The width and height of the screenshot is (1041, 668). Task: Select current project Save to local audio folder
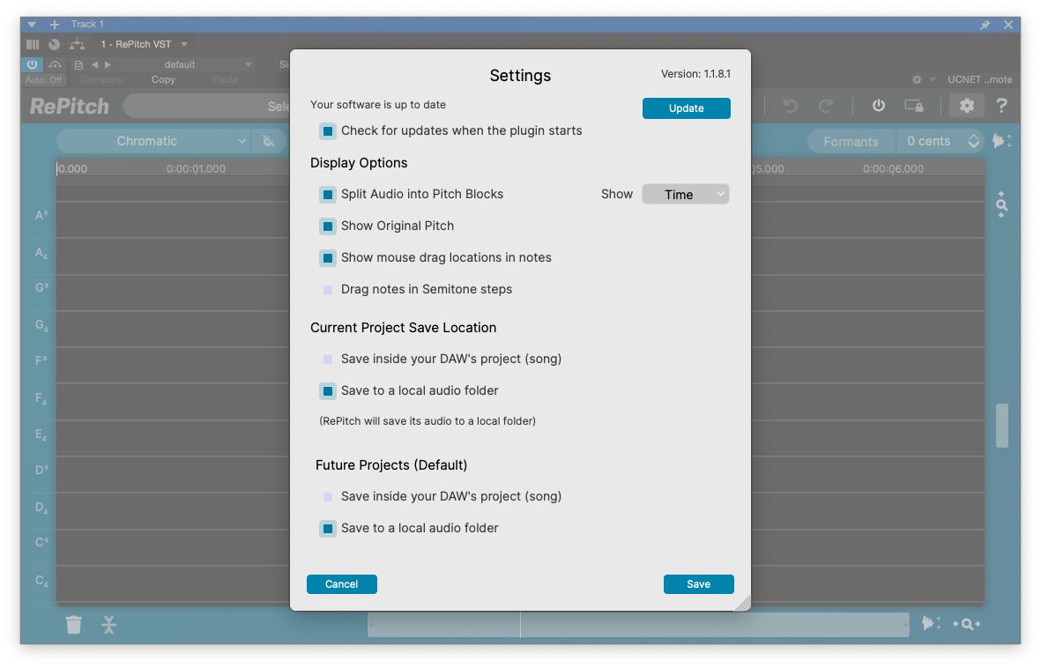(328, 391)
